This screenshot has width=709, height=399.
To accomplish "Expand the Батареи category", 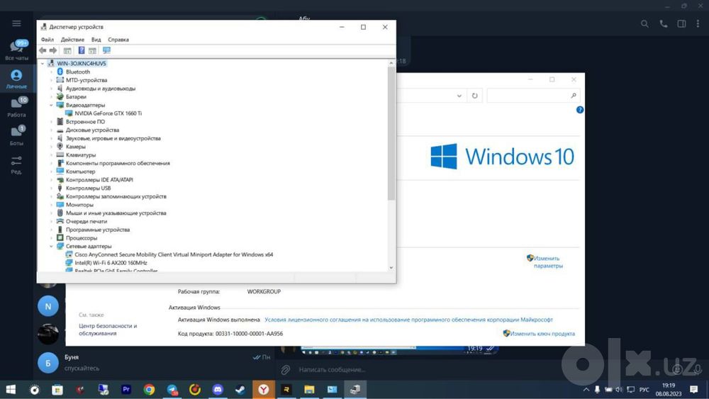I will tap(52, 96).
